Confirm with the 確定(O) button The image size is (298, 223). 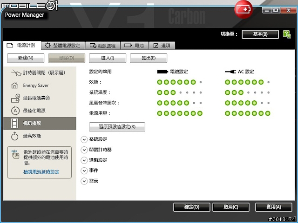(x=192, y=207)
